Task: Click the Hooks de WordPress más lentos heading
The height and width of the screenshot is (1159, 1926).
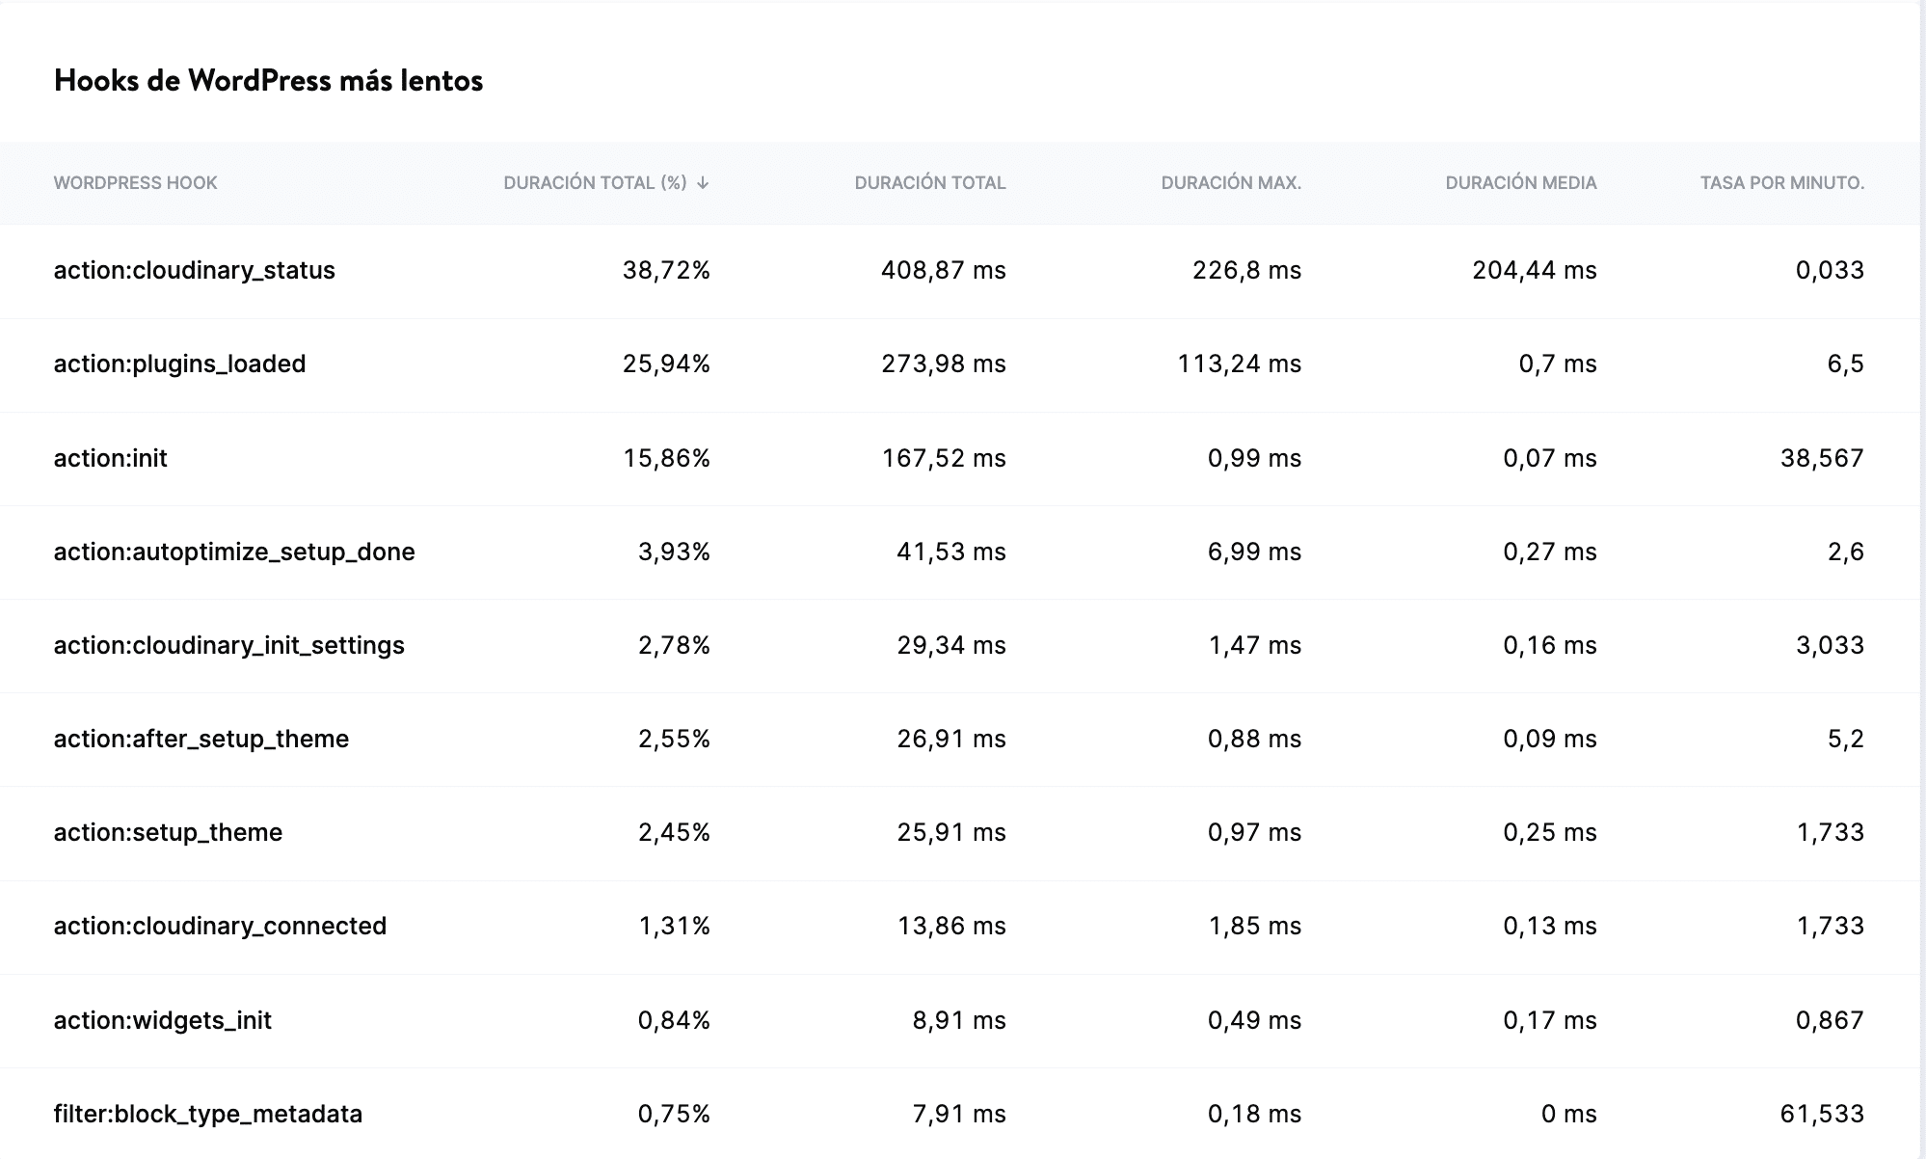Action: [x=268, y=81]
